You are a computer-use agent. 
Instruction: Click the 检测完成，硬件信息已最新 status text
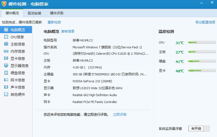22,22
